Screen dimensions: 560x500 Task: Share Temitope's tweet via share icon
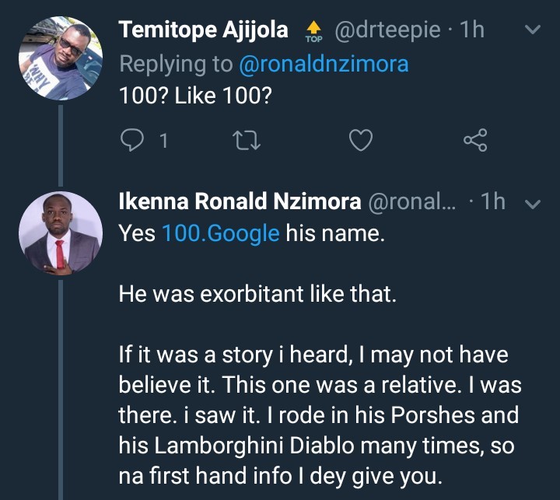tap(474, 140)
